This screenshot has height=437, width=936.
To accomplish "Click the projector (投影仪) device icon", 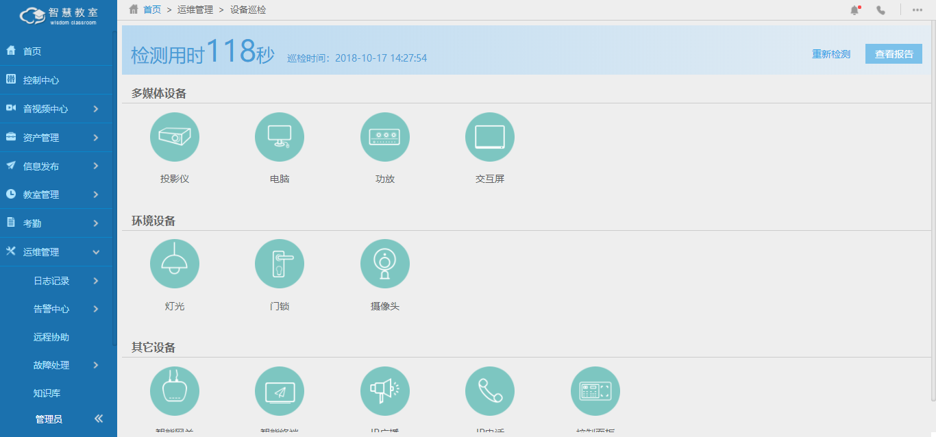I will click(x=174, y=137).
